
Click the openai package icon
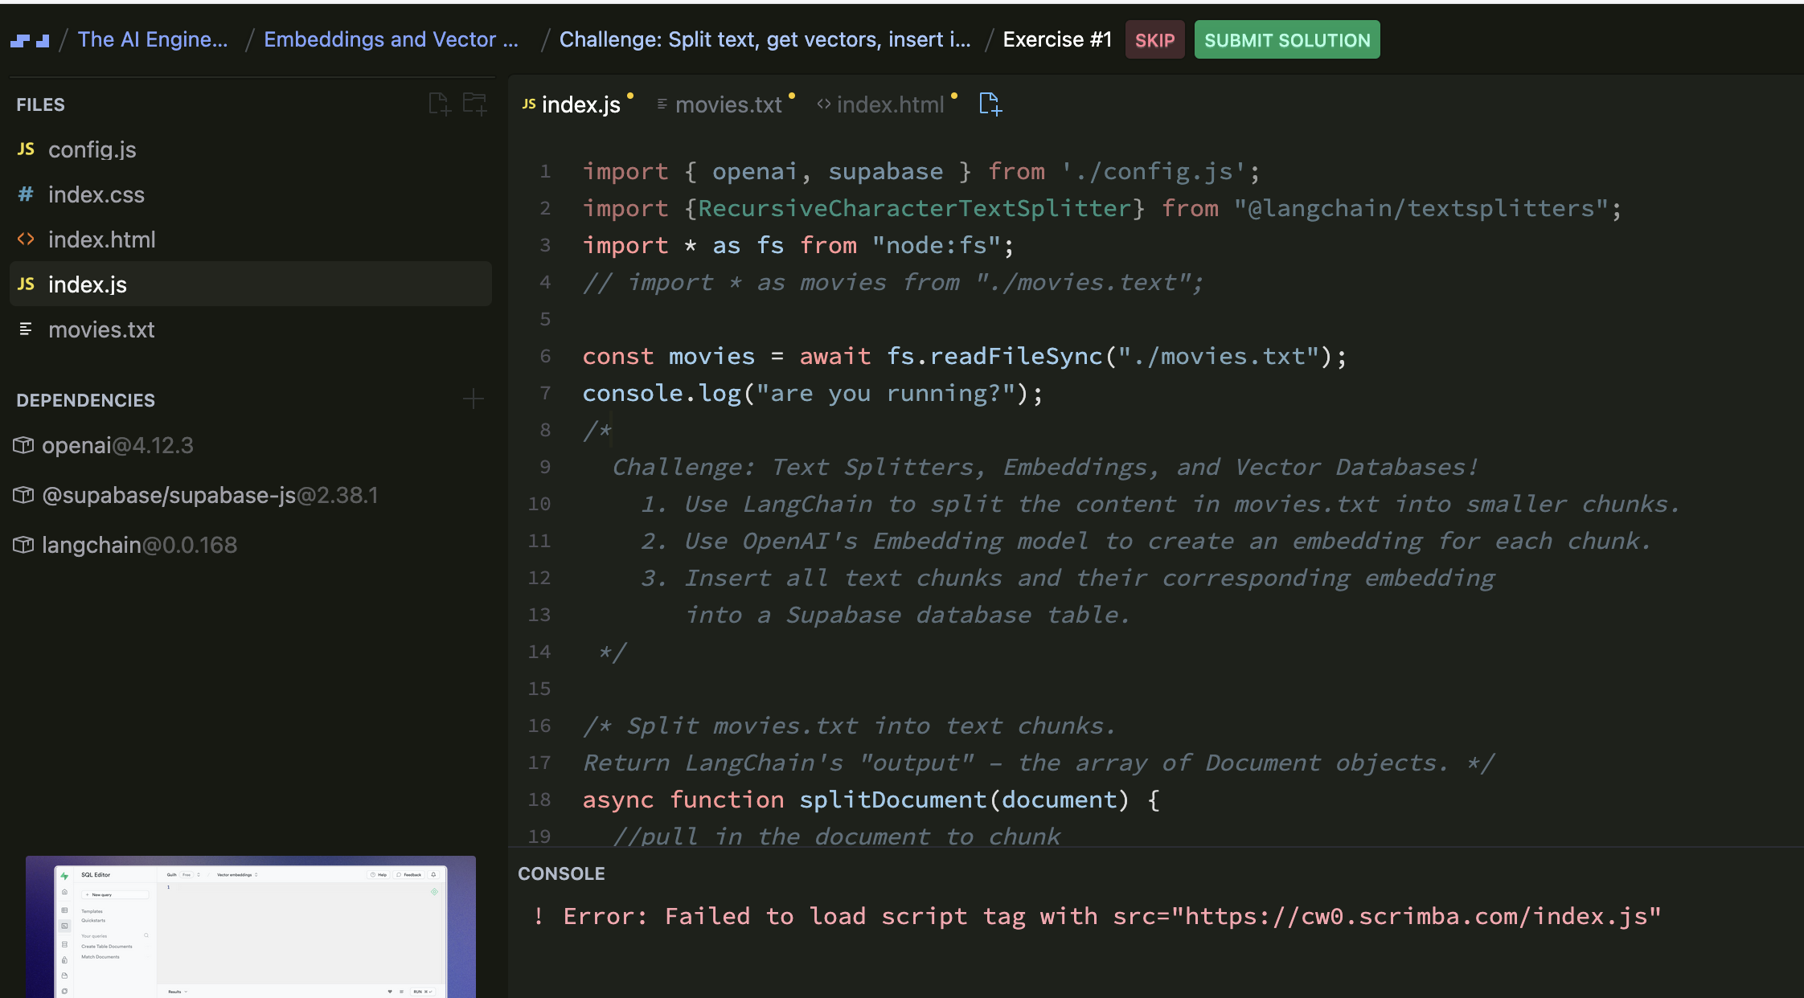[x=23, y=445]
